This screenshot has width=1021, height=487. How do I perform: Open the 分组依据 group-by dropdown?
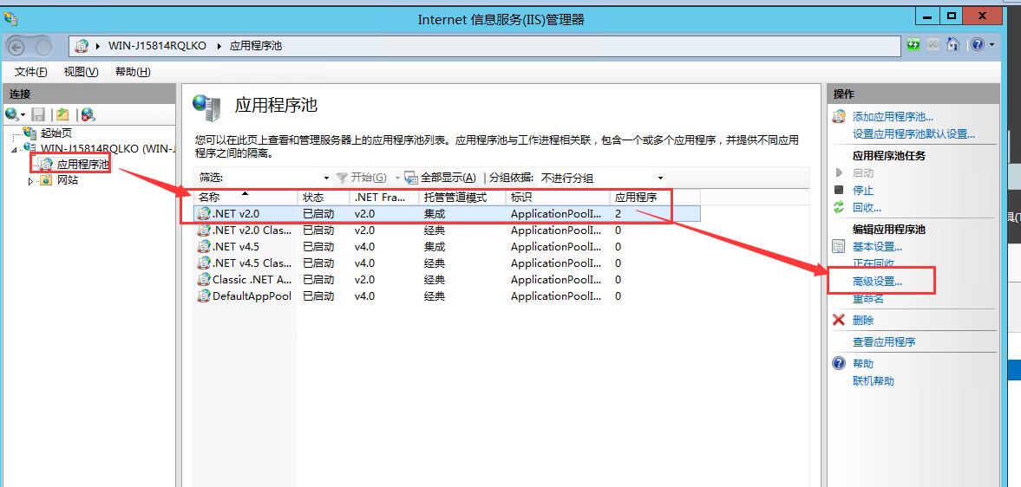tap(660, 178)
